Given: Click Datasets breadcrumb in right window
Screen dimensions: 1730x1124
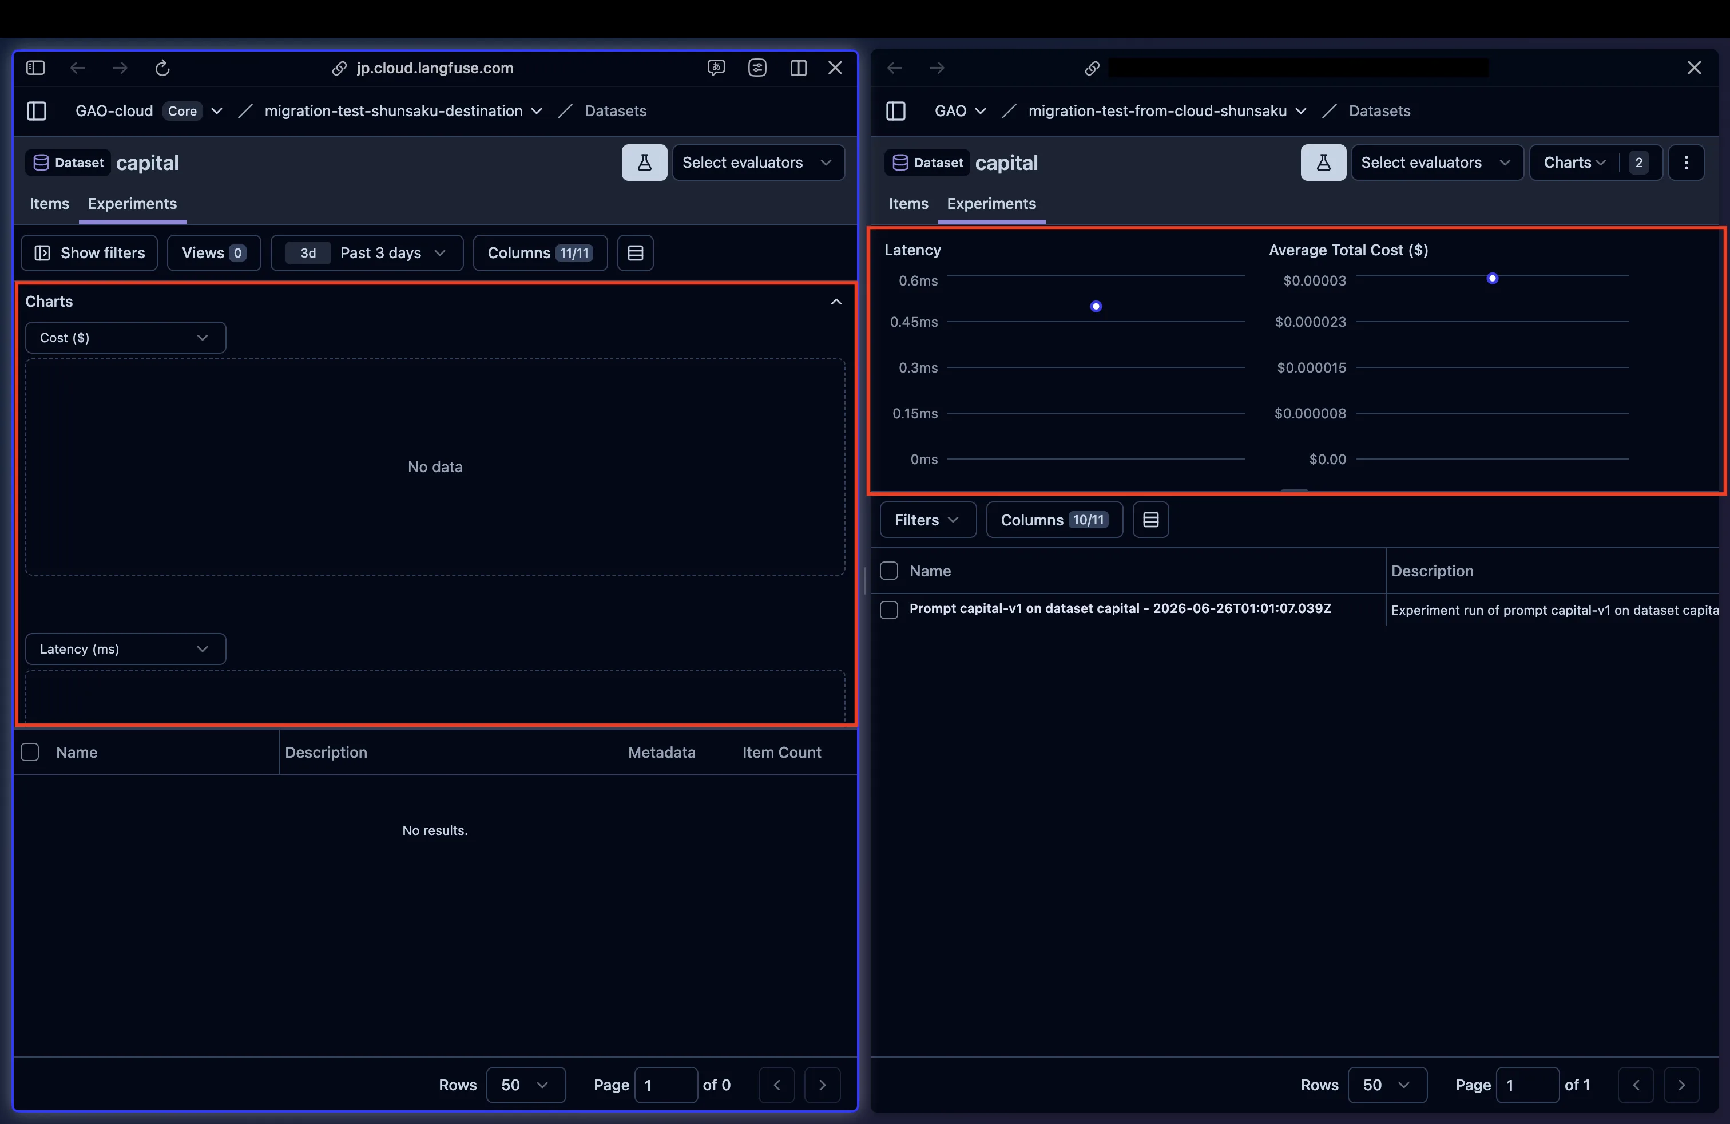Looking at the screenshot, I should [x=1379, y=110].
